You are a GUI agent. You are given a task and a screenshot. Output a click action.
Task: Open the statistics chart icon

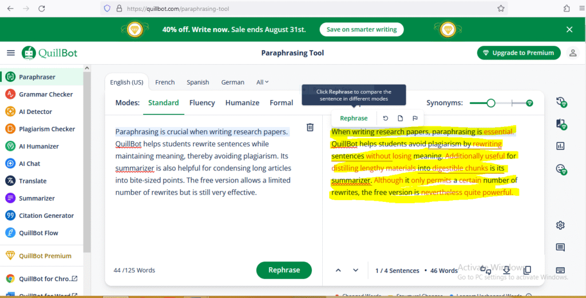(560, 146)
